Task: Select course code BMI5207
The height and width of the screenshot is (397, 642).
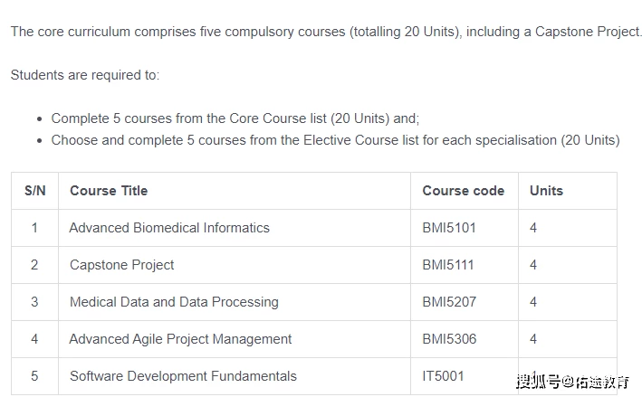Action: 449,302
